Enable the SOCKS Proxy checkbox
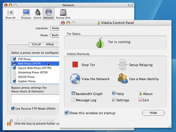Viewport: 176px width, 132px height. click(14, 77)
